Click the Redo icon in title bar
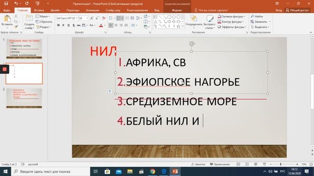Viewport: 314px width, 176px height. coord(26,3)
